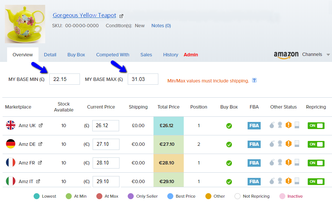Click FBA badge in Amz FR row
This screenshot has height=204, width=332.
coord(254,163)
